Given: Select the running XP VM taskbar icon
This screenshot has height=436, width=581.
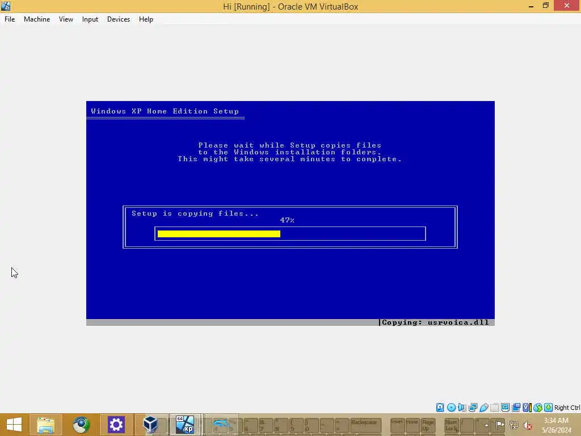Looking at the screenshot, I should point(186,425).
